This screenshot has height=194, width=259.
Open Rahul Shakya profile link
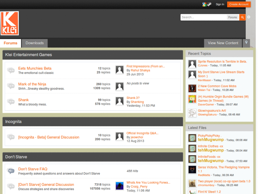pos(141,70)
